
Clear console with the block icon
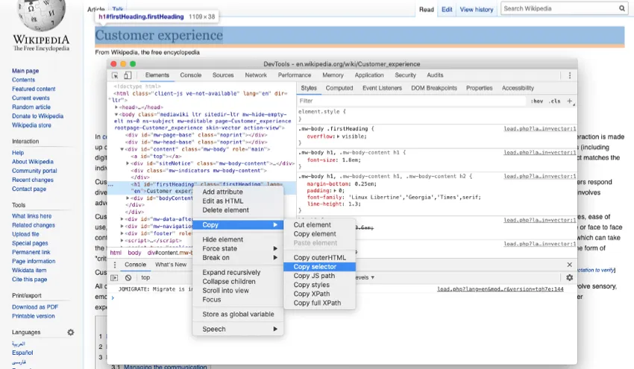[x=128, y=277]
